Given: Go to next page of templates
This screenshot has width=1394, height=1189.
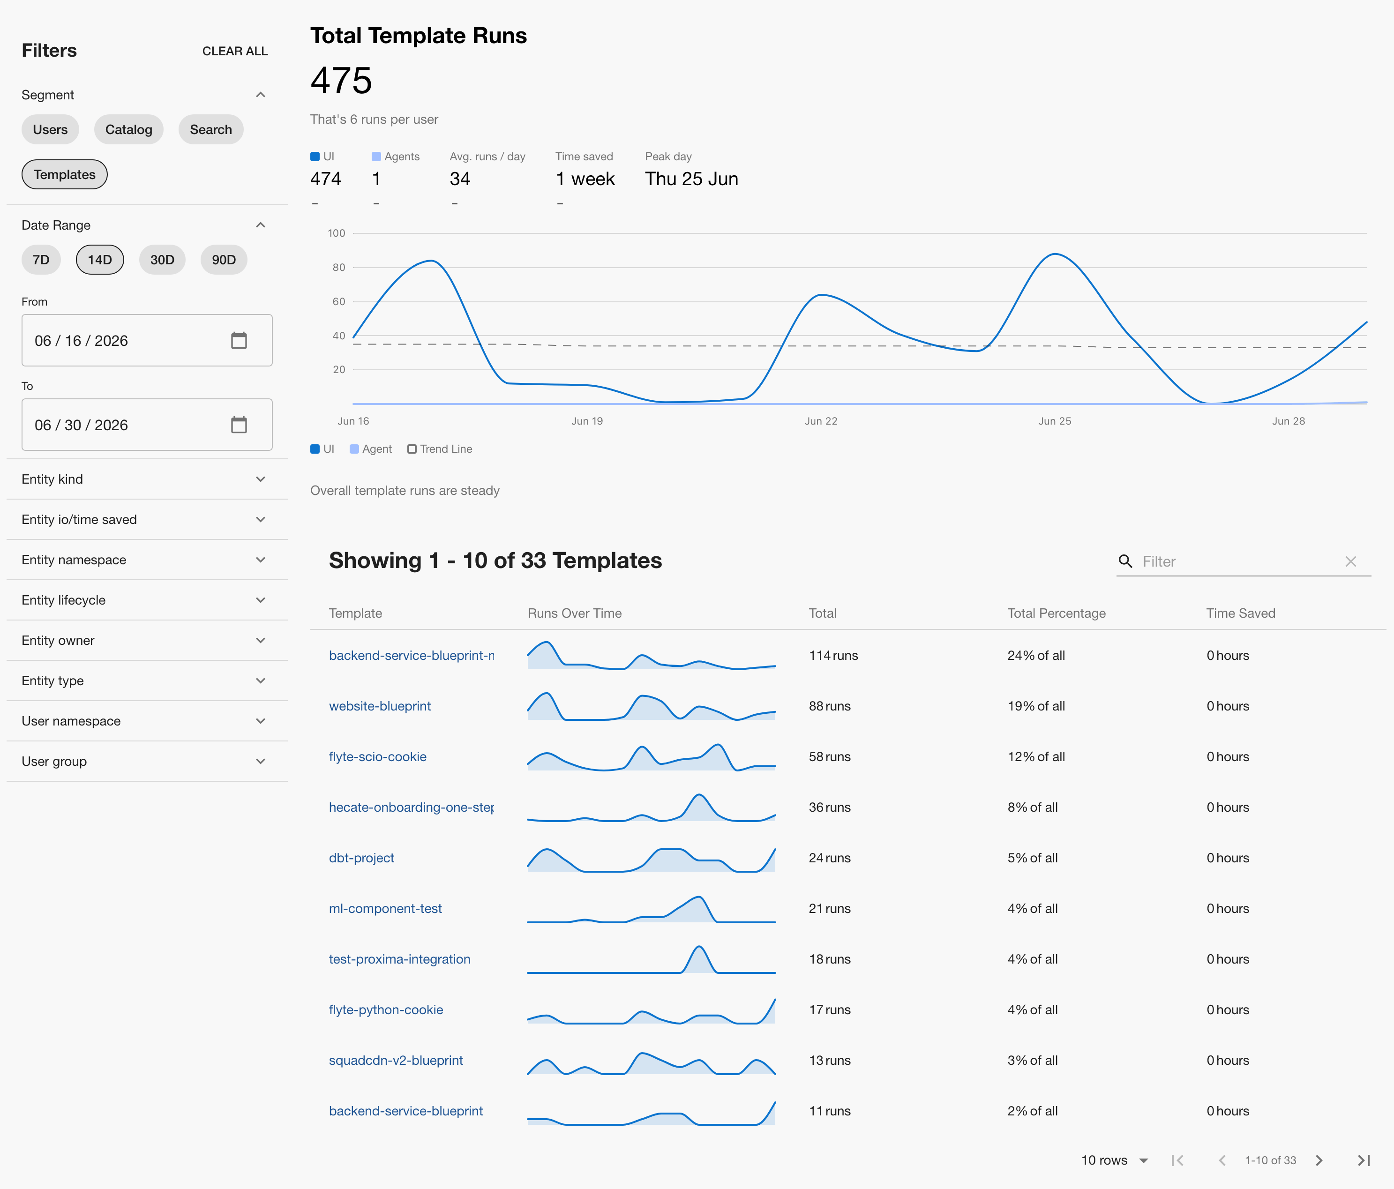Looking at the screenshot, I should pos(1319,1160).
